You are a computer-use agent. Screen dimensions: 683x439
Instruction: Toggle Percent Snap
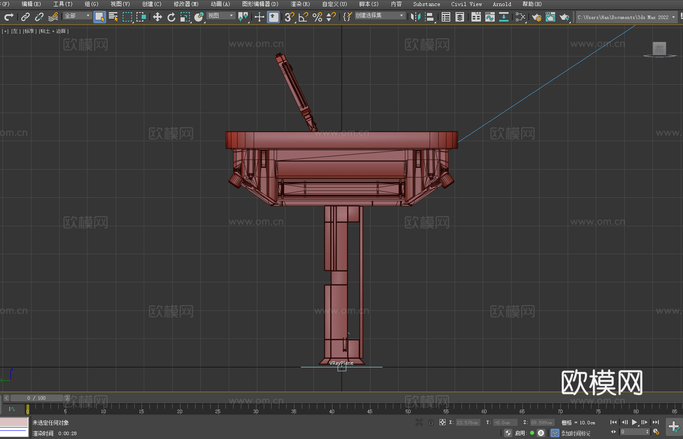[x=317, y=17]
